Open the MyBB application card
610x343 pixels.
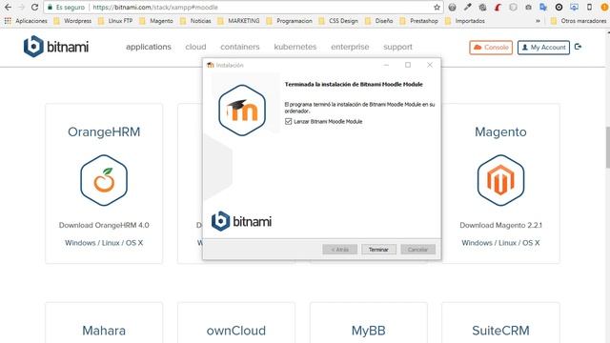click(x=369, y=323)
